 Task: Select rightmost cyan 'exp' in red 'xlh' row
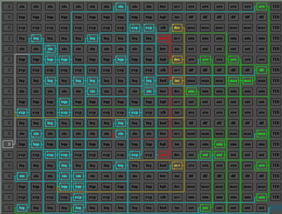[135, 155]
